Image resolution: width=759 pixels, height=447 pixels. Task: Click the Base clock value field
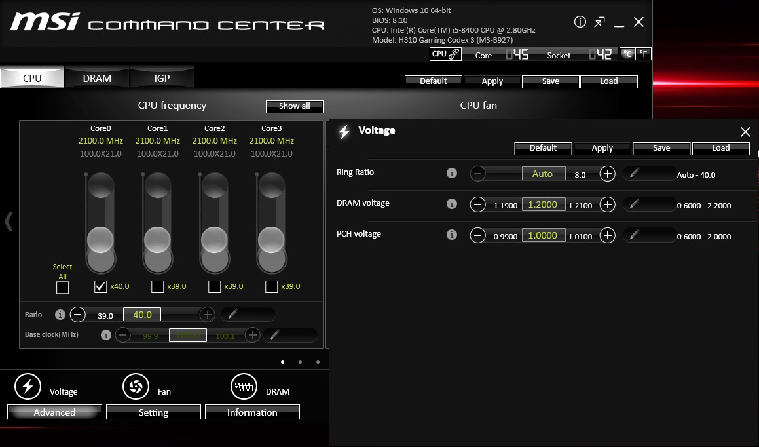(188, 335)
